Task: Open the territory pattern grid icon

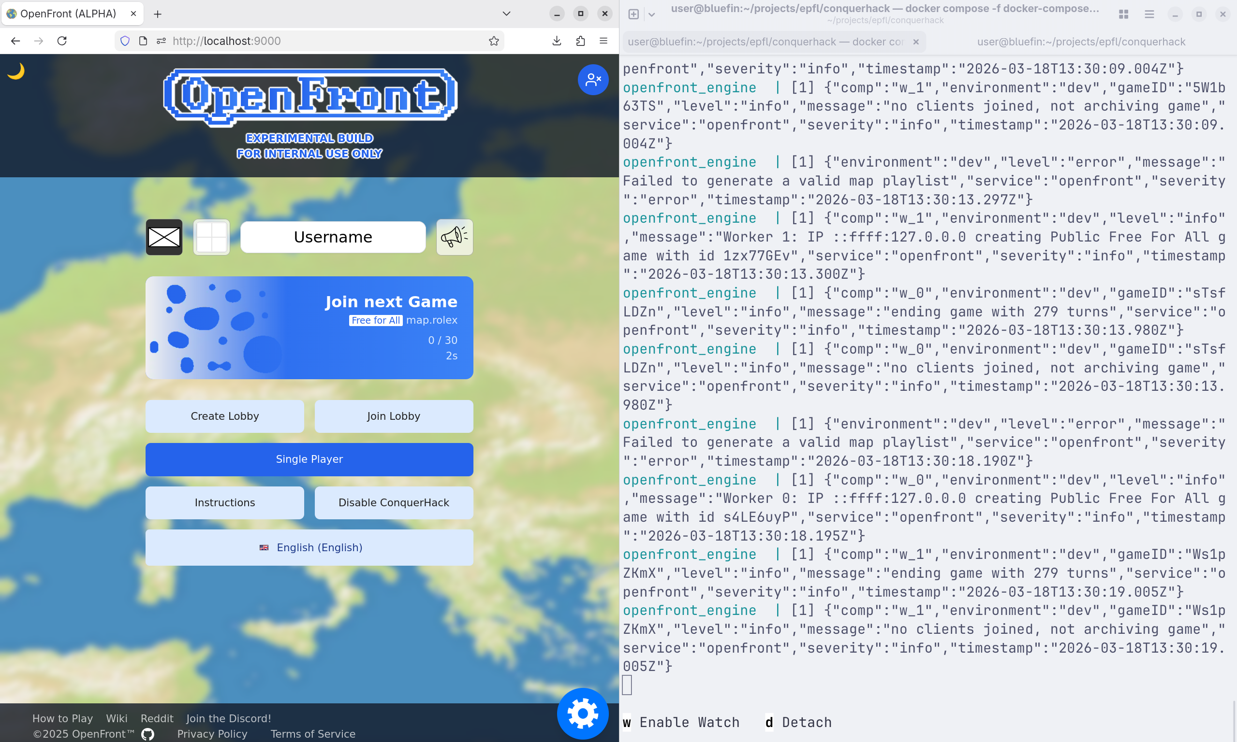Action: click(x=212, y=237)
